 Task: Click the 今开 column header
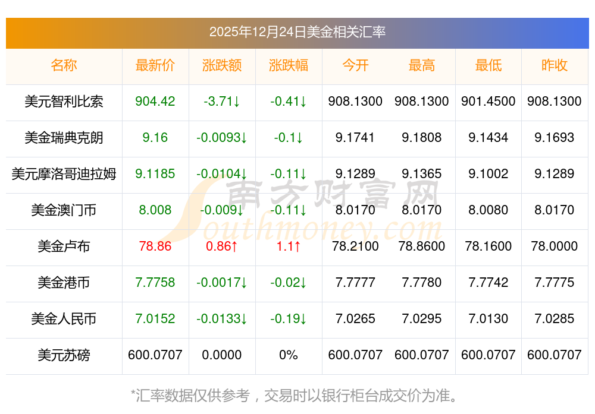coord(355,65)
